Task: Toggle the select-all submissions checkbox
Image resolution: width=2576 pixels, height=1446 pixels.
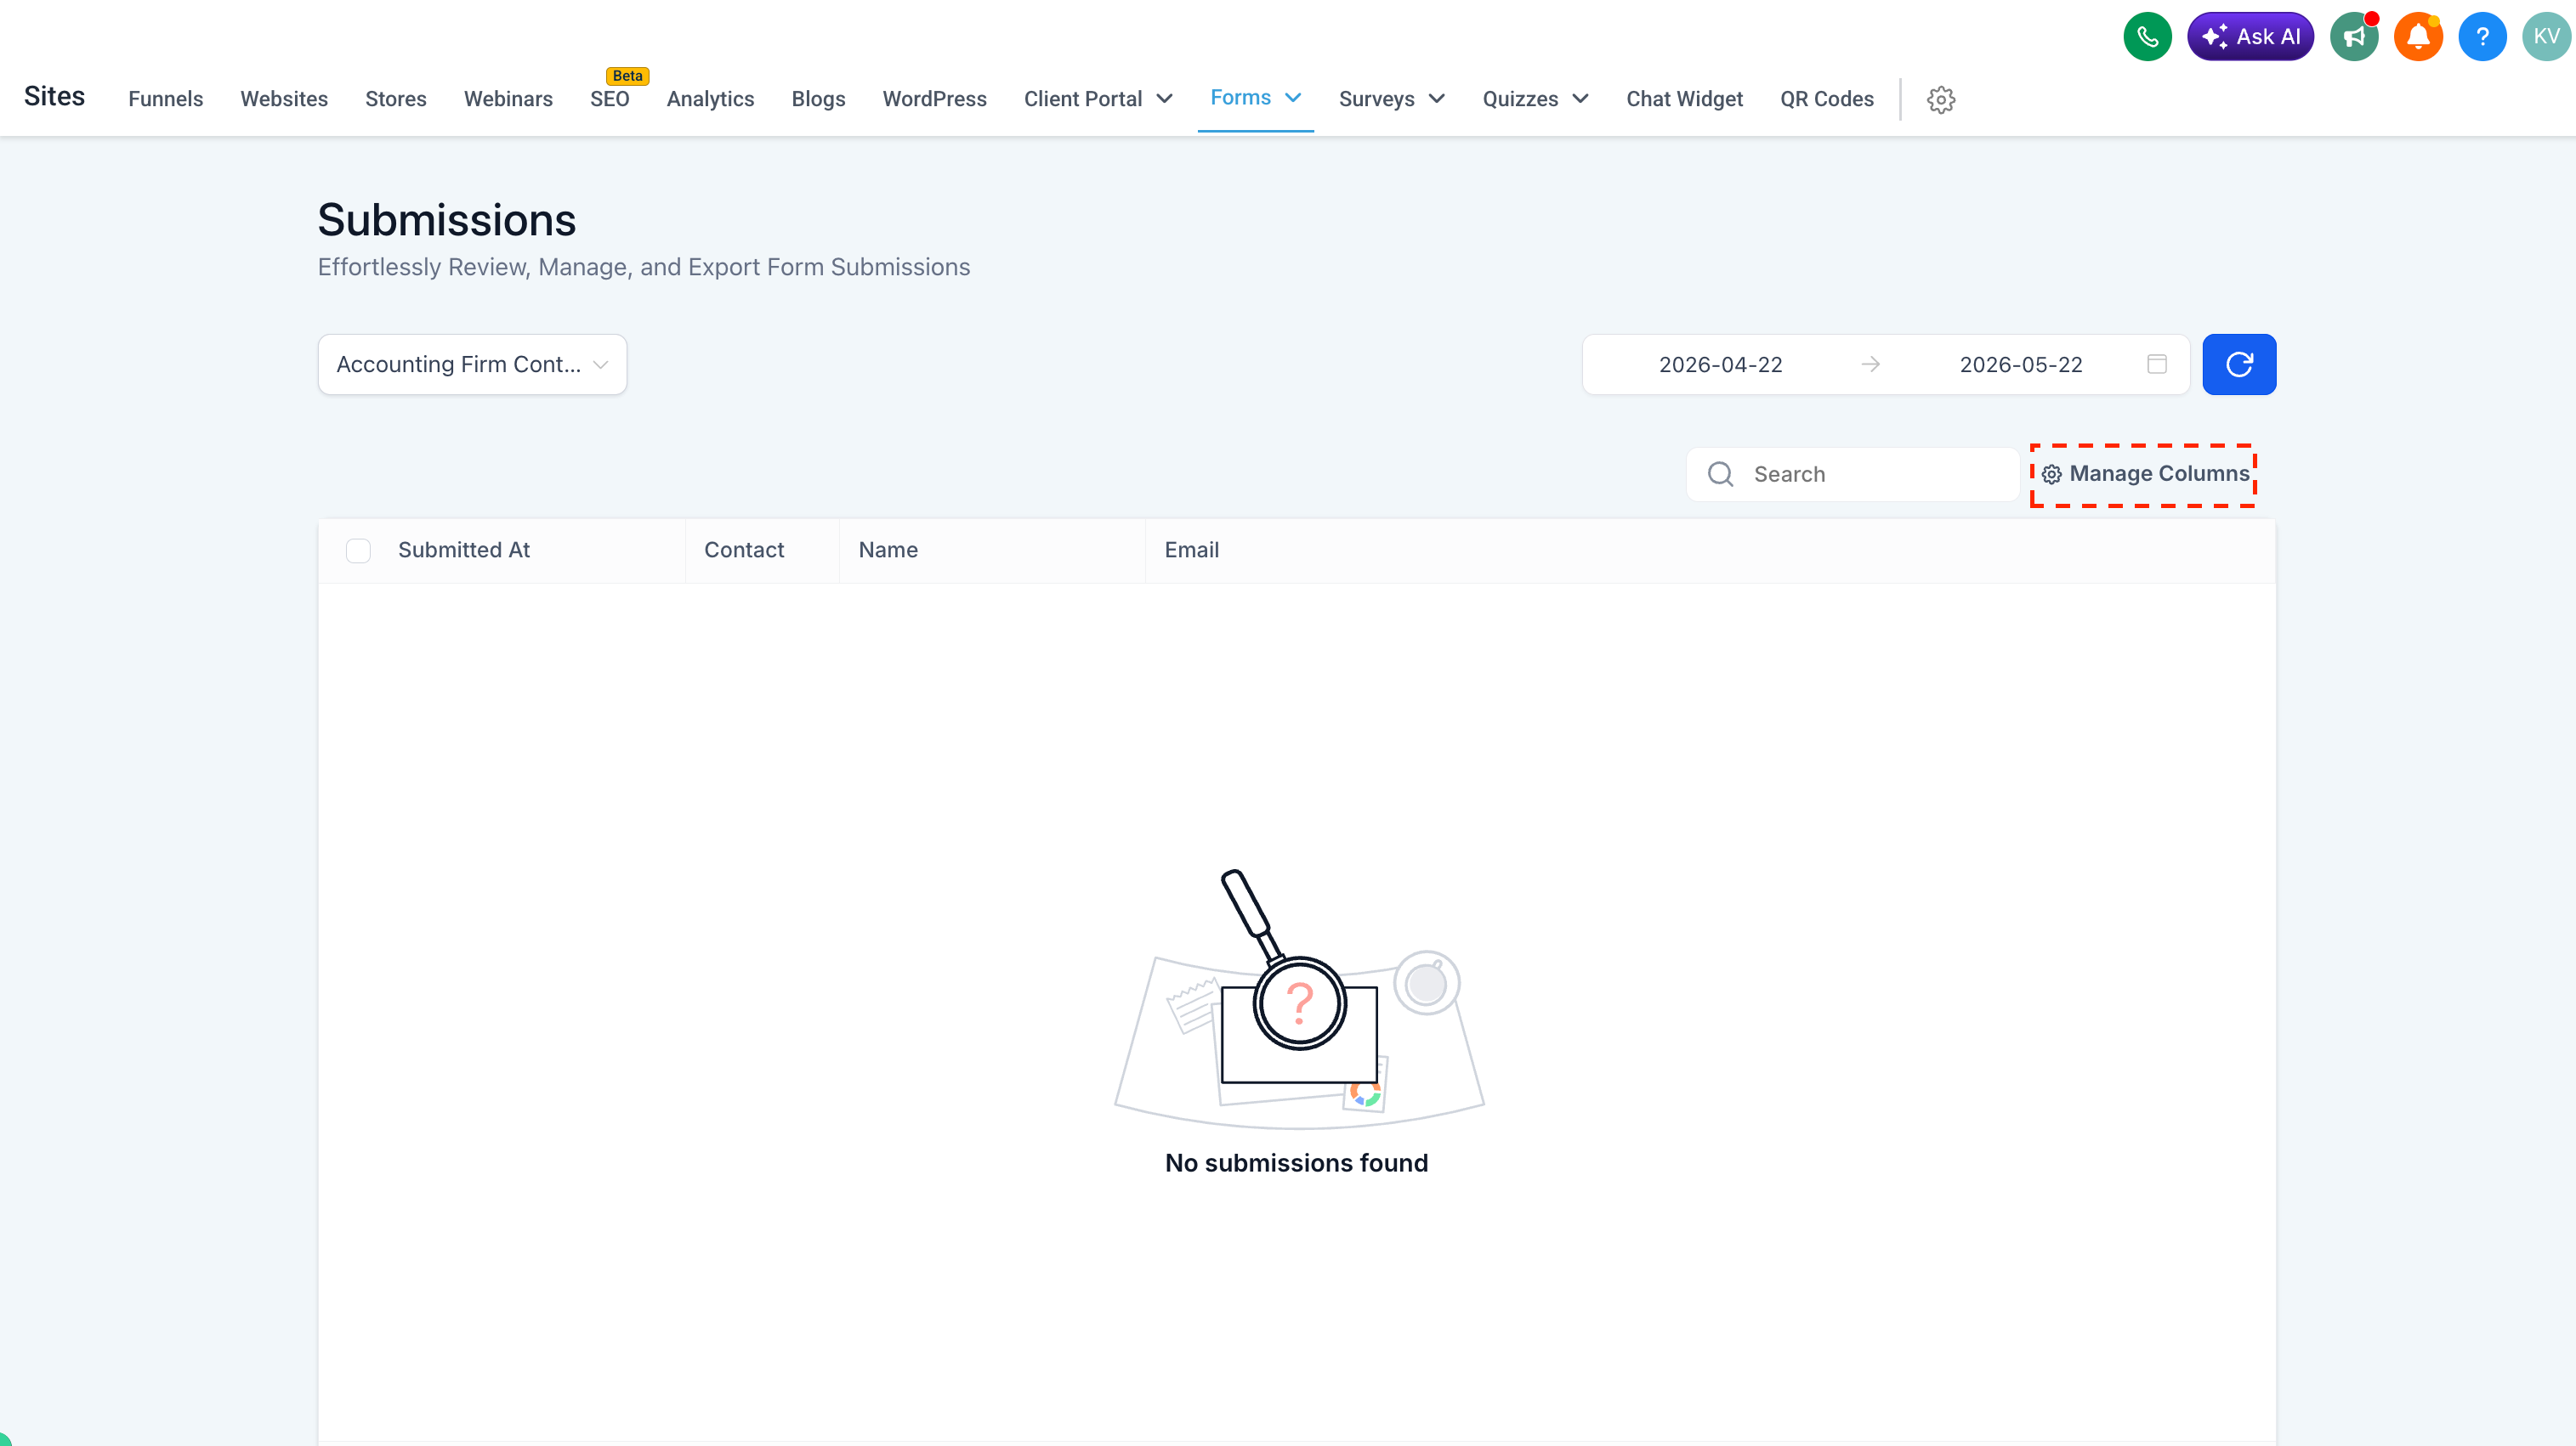Action: coord(358,551)
